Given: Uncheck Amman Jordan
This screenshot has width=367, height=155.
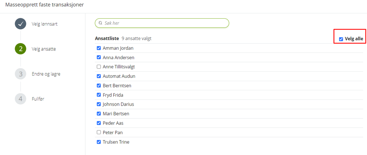Looking at the screenshot, I should pos(98,48).
